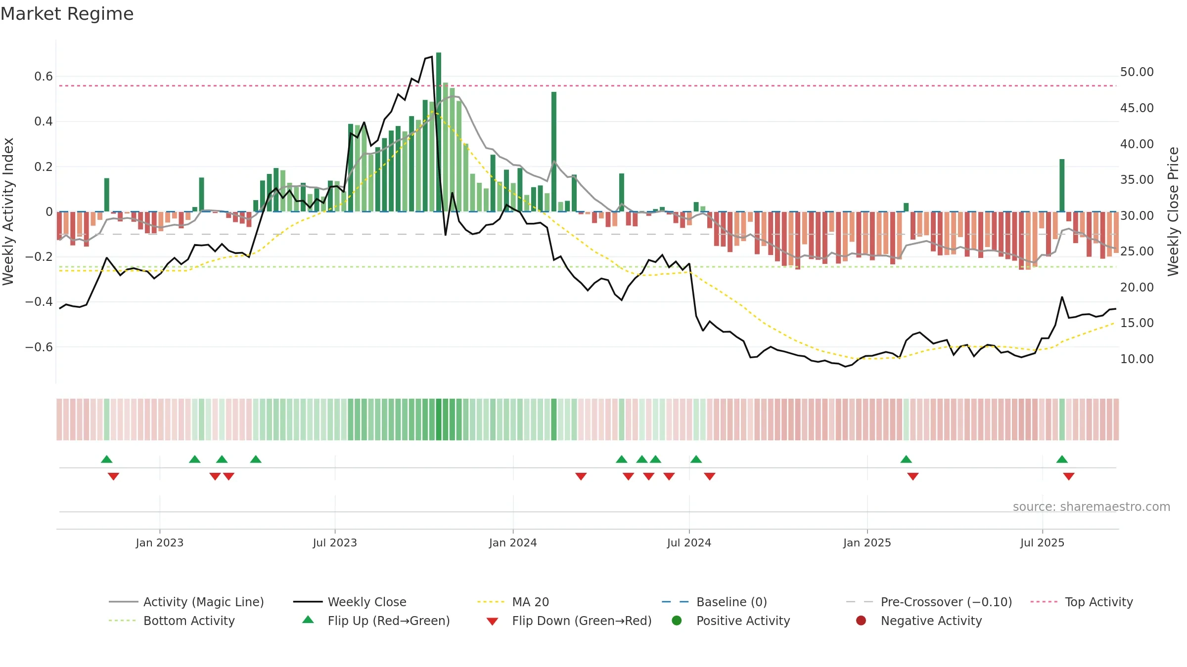
Task: Click the Jul 2024 x-axis label
Action: coord(689,542)
